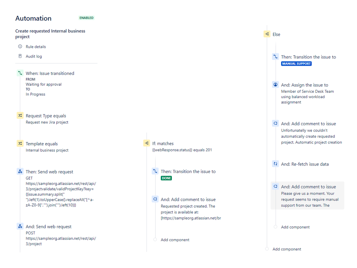Open the GET Send web request icon
357x268 pixels.
click(x=20, y=172)
